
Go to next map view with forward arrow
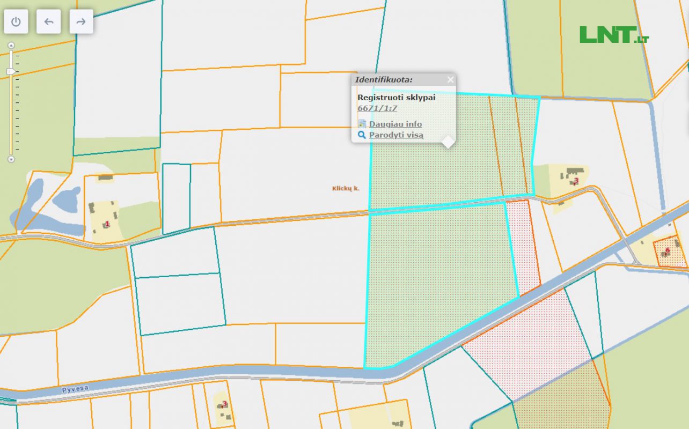point(82,22)
